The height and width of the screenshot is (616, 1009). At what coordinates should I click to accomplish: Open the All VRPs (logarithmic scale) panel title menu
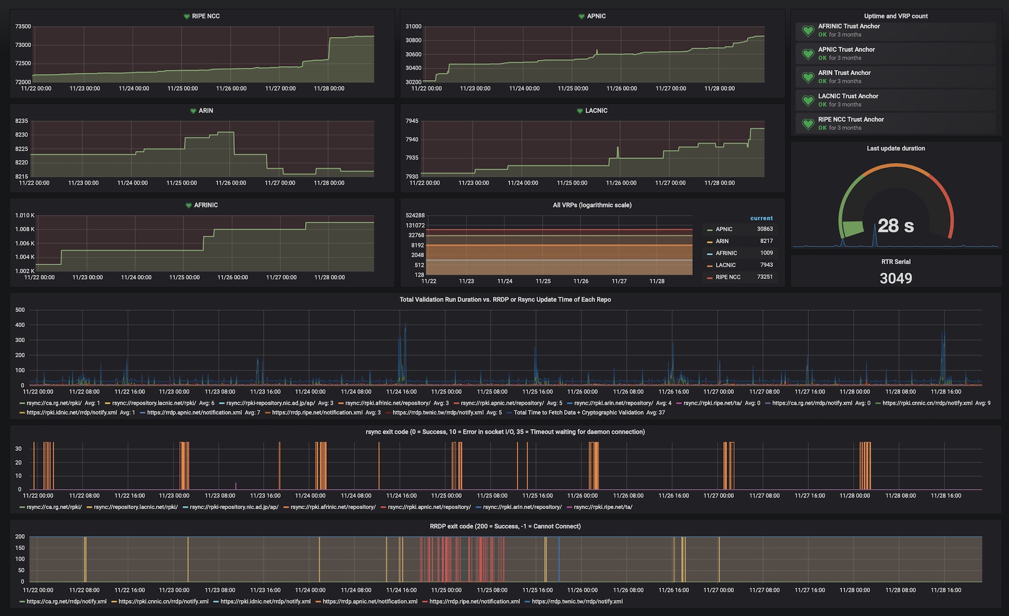592,206
